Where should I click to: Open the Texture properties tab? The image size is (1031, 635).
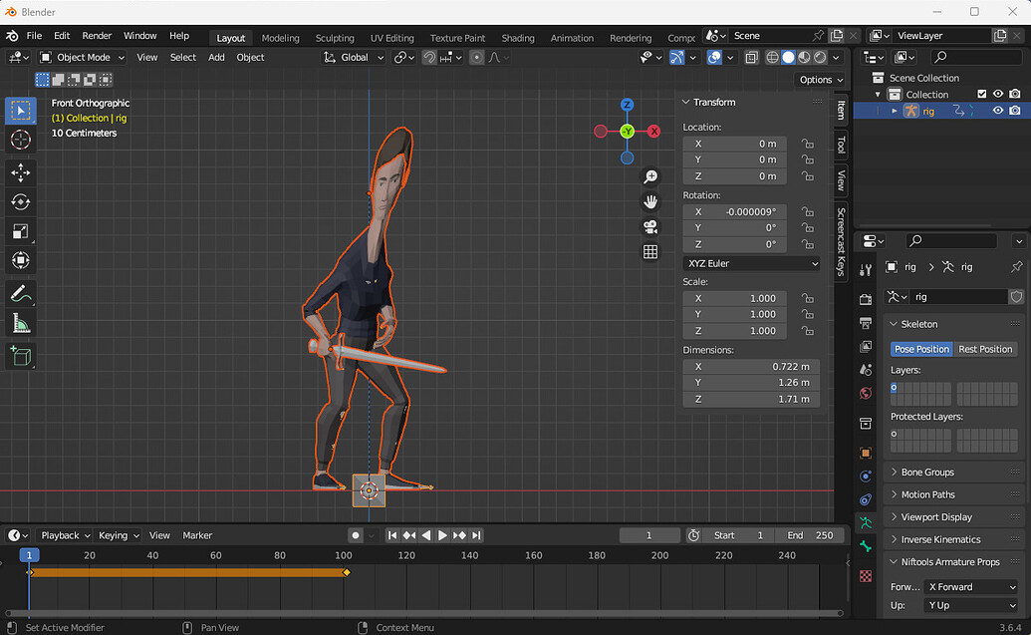866,576
